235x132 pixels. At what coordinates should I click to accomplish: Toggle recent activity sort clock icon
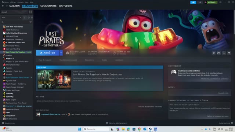click(x=29, y=18)
